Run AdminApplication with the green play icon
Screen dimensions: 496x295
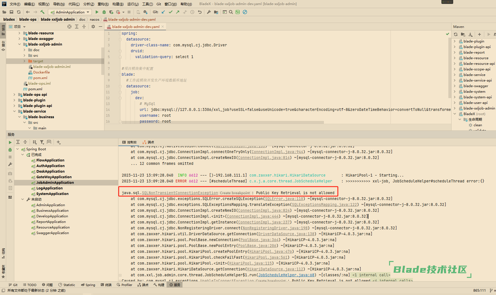[x=97, y=12]
